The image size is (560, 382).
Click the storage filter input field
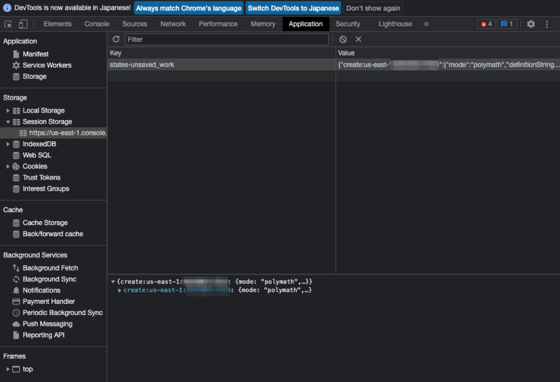coord(228,39)
